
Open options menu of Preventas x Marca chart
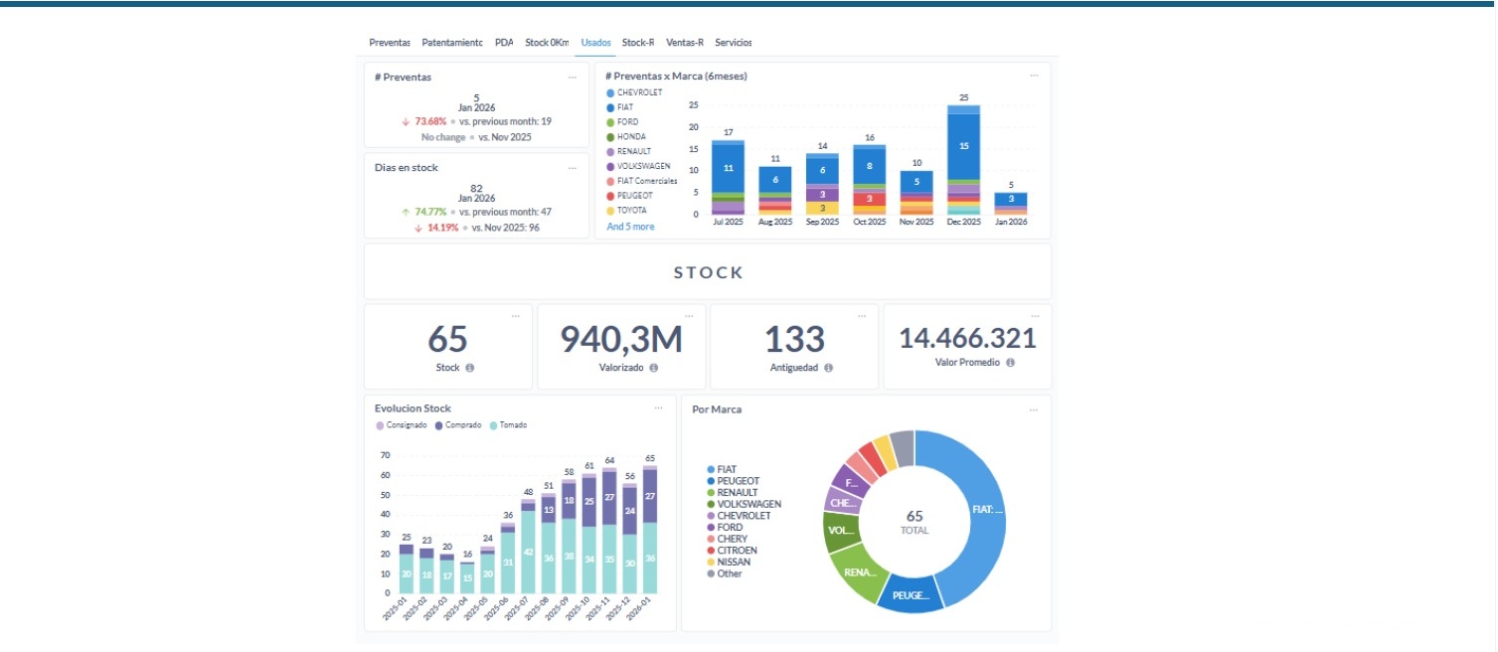coord(1034,77)
